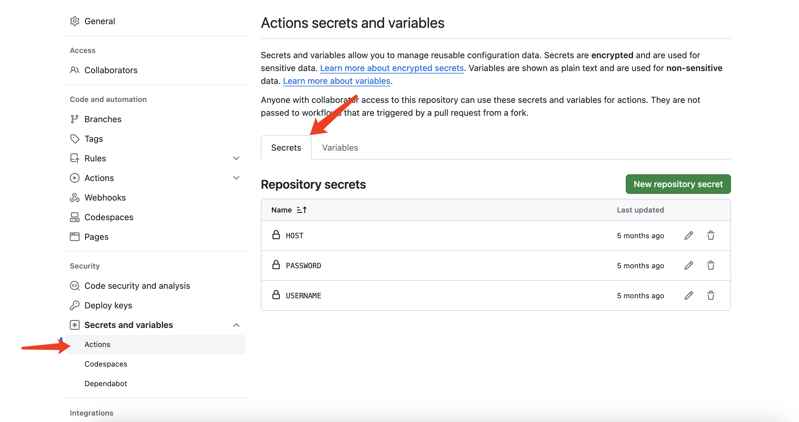Viewport: 799px width, 422px height.
Task: Collapse the Secrets and variables section
Action: (236, 325)
